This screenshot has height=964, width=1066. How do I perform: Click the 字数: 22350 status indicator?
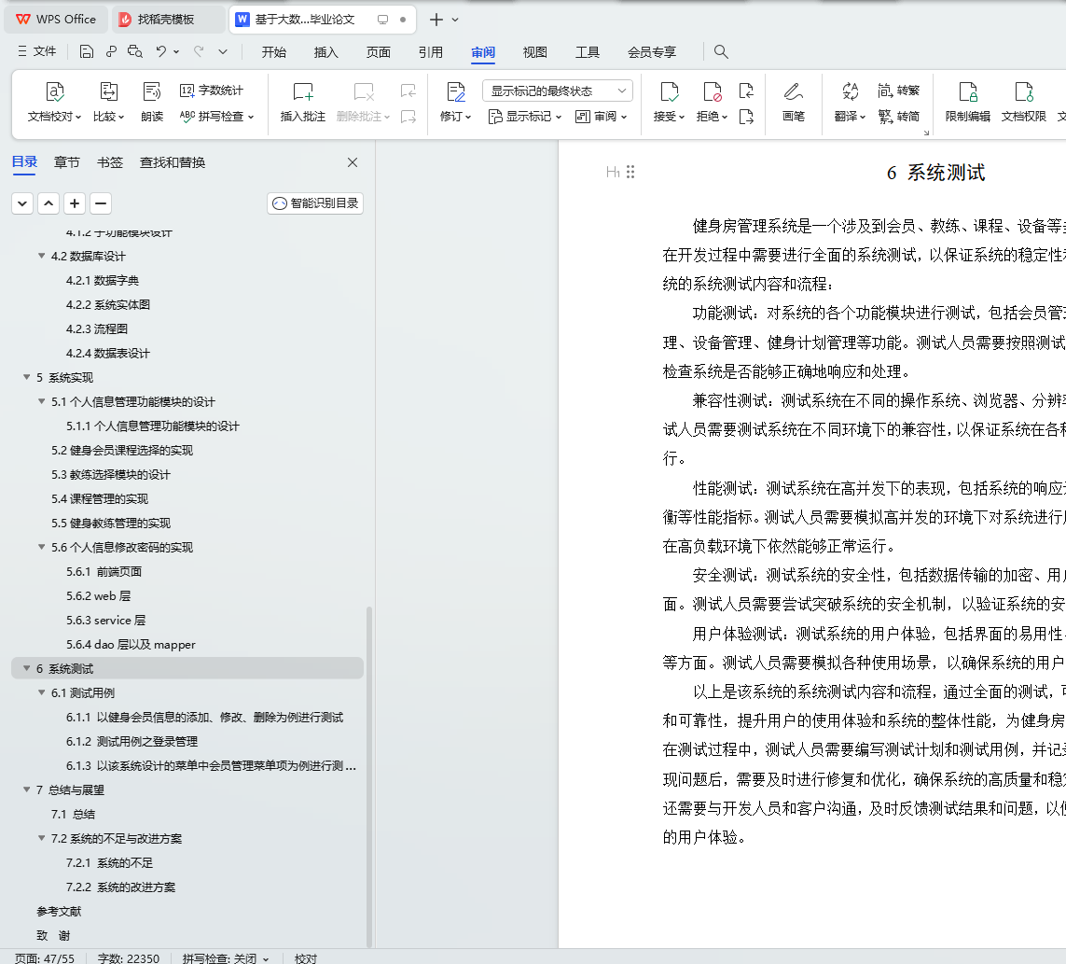(x=129, y=957)
